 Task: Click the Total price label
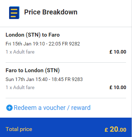(19, 129)
